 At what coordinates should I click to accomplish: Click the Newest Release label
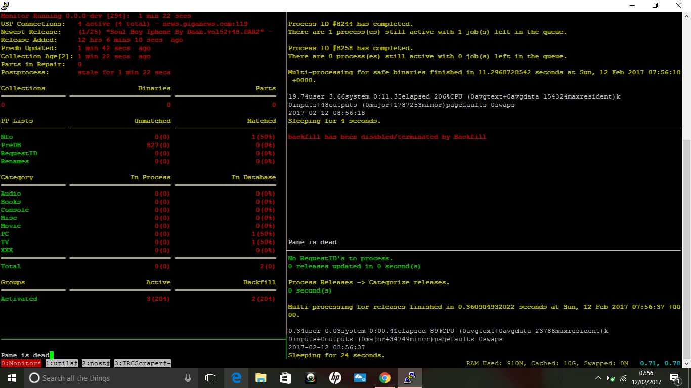tap(31, 32)
